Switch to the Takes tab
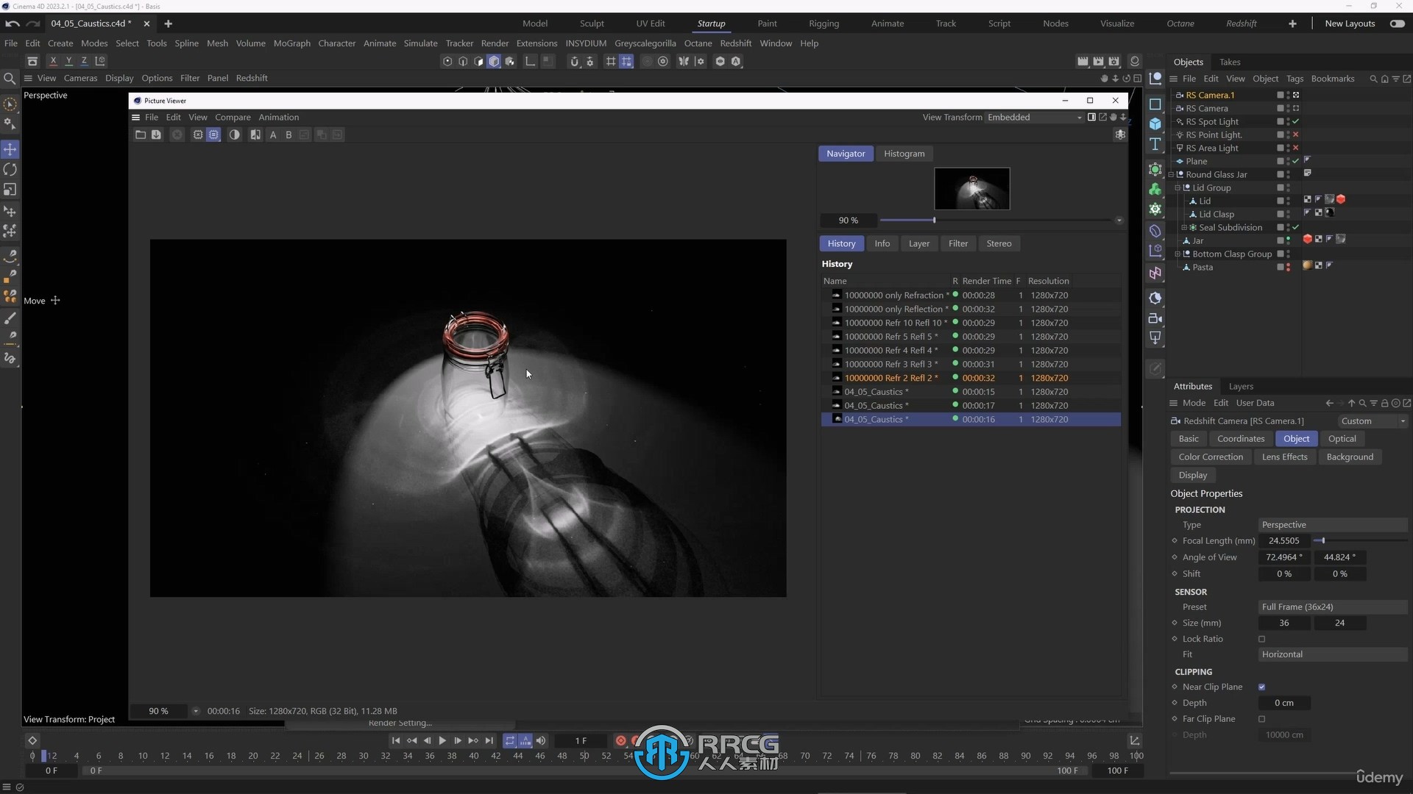Viewport: 1413px width, 794px height. [x=1229, y=62]
